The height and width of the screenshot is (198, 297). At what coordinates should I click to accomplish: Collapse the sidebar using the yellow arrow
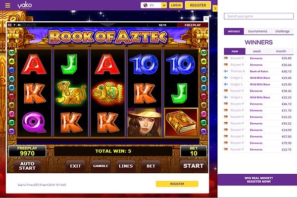[215, 8]
